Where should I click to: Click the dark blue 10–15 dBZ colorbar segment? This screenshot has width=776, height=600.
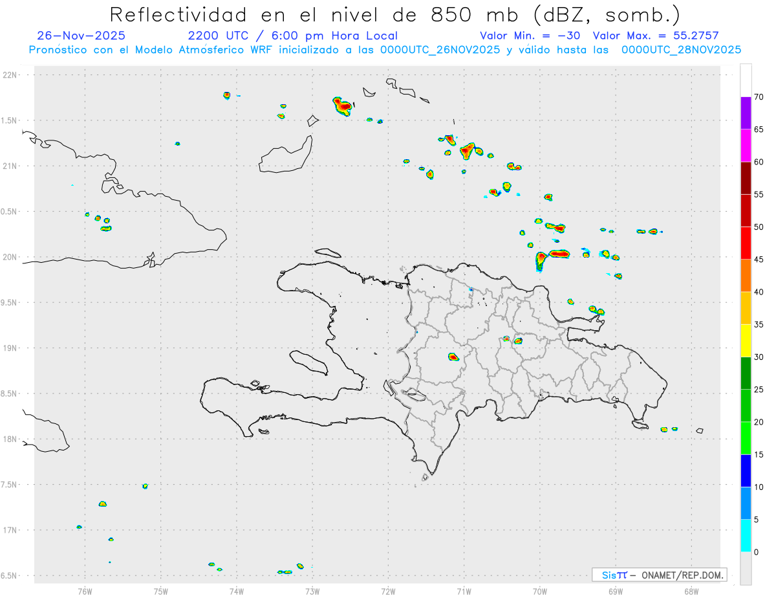[746, 471]
